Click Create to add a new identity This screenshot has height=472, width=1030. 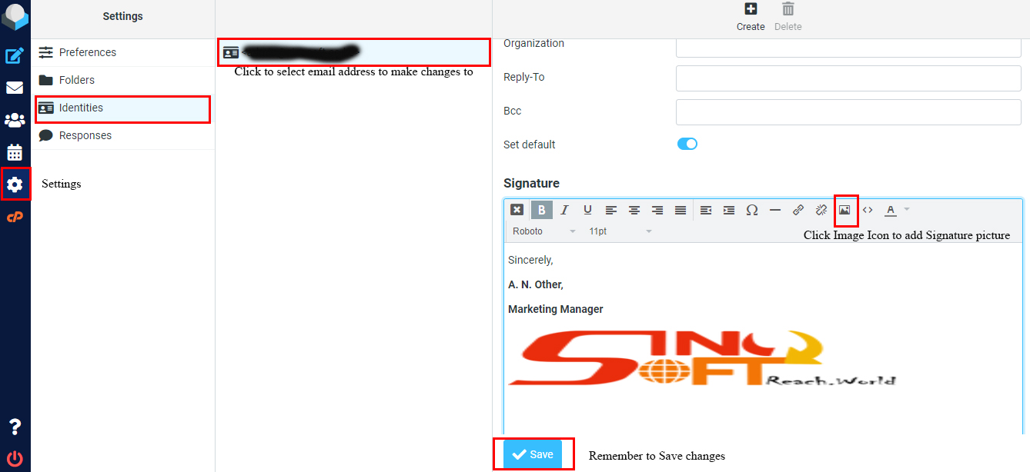(x=751, y=17)
